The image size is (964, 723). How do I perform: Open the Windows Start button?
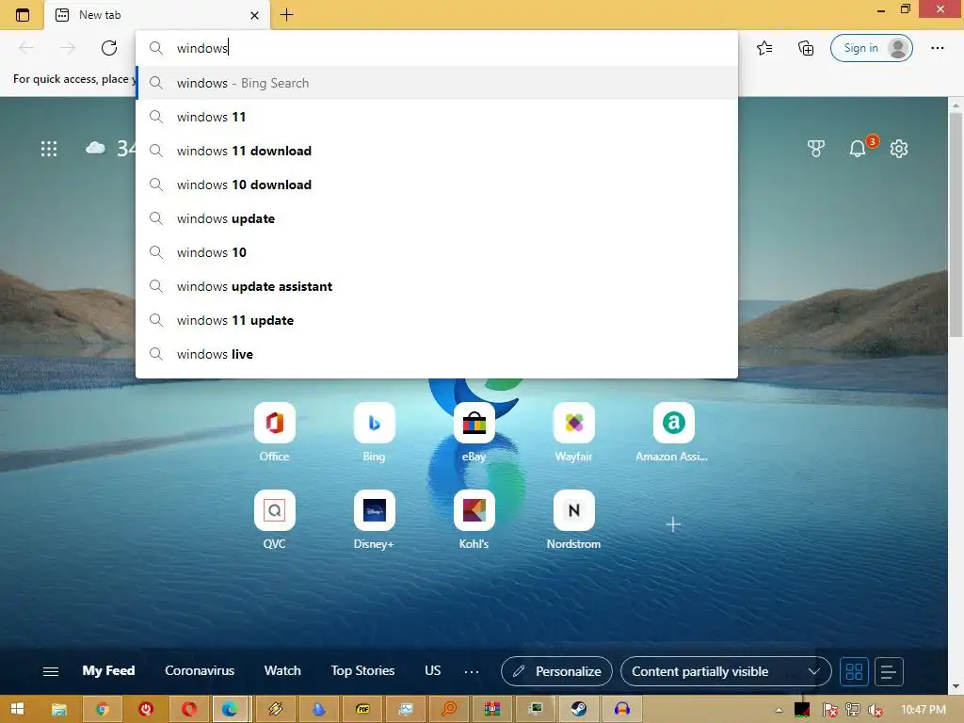tap(18, 710)
